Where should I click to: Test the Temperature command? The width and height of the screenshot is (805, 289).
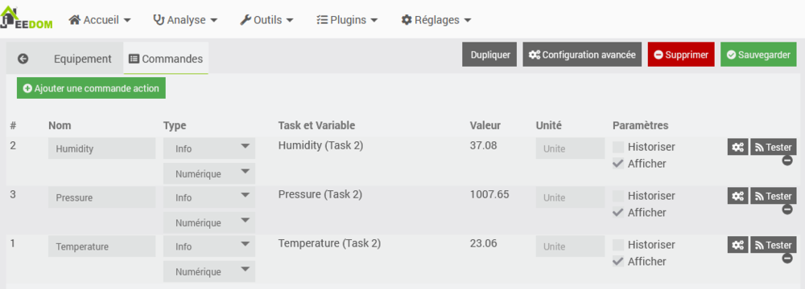774,245
